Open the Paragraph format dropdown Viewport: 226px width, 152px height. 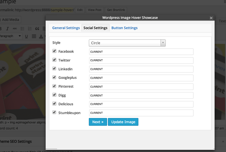click(x=11, y=36)
